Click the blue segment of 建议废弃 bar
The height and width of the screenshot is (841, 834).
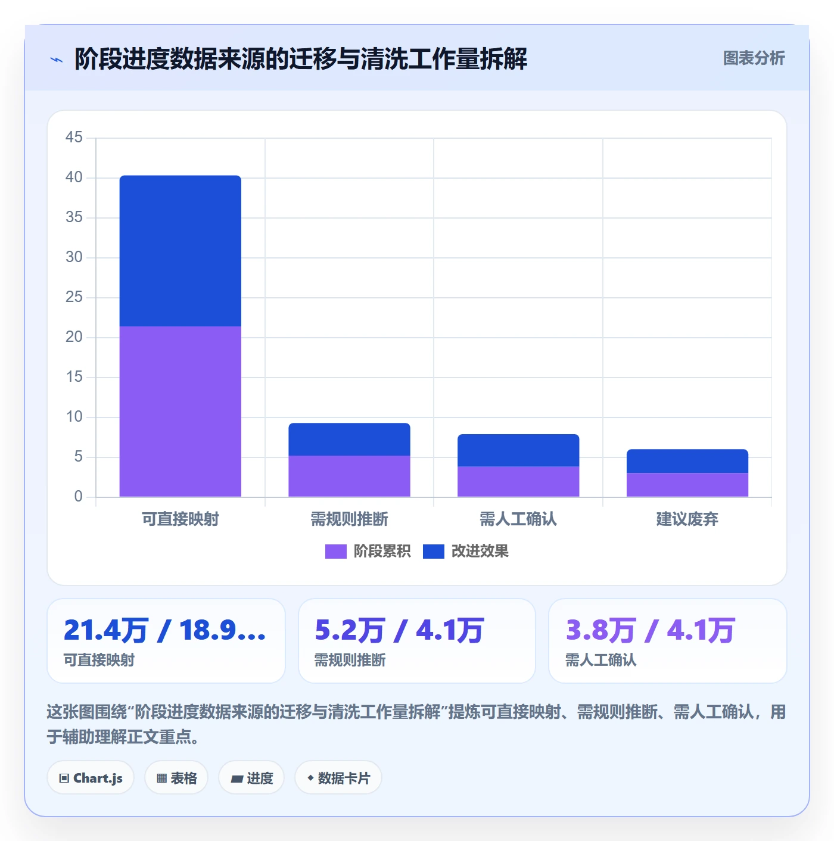687,461
